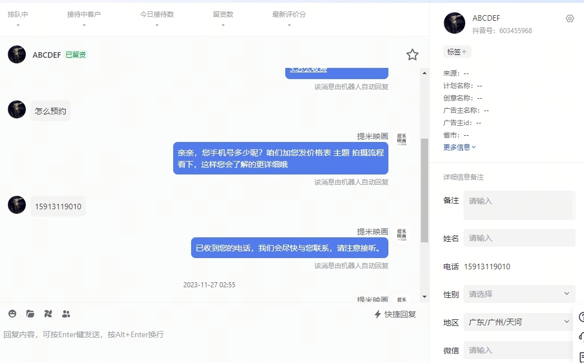Click the chat scrollbar down arrow
Viewport: 584px width, 363px height.
pos(425,297)
